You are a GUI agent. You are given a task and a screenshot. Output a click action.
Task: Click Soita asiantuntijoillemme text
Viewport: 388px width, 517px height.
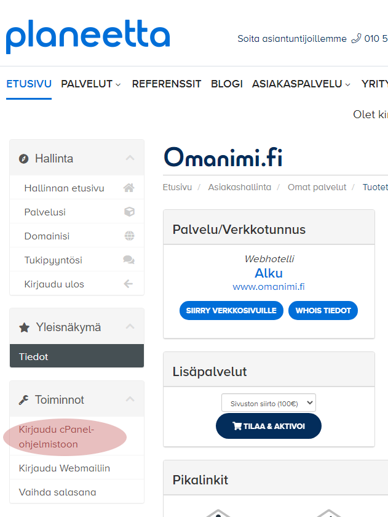pos(292,39)
